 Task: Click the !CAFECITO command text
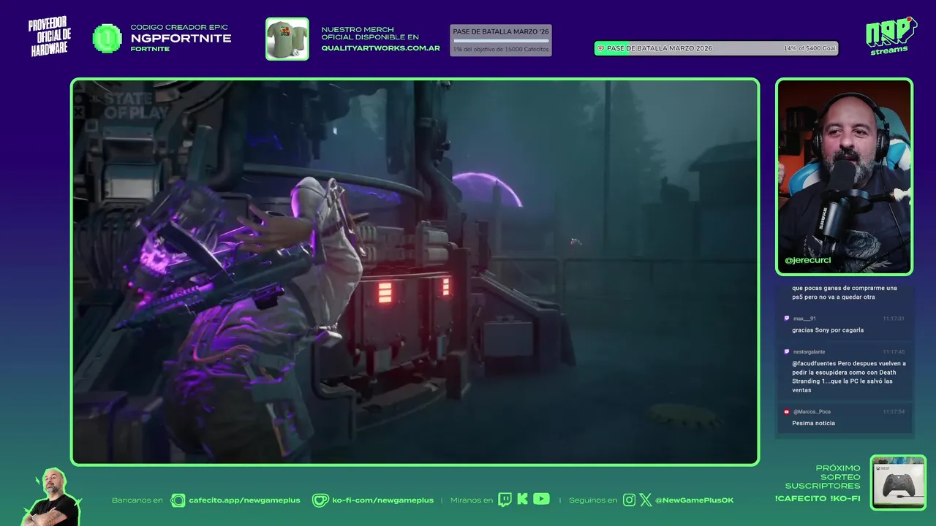click(x=801, y=498)
